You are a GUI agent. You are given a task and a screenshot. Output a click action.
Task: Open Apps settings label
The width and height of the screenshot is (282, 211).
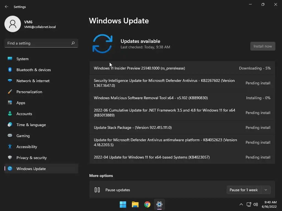pyautogui.click(x=21, y=103)
